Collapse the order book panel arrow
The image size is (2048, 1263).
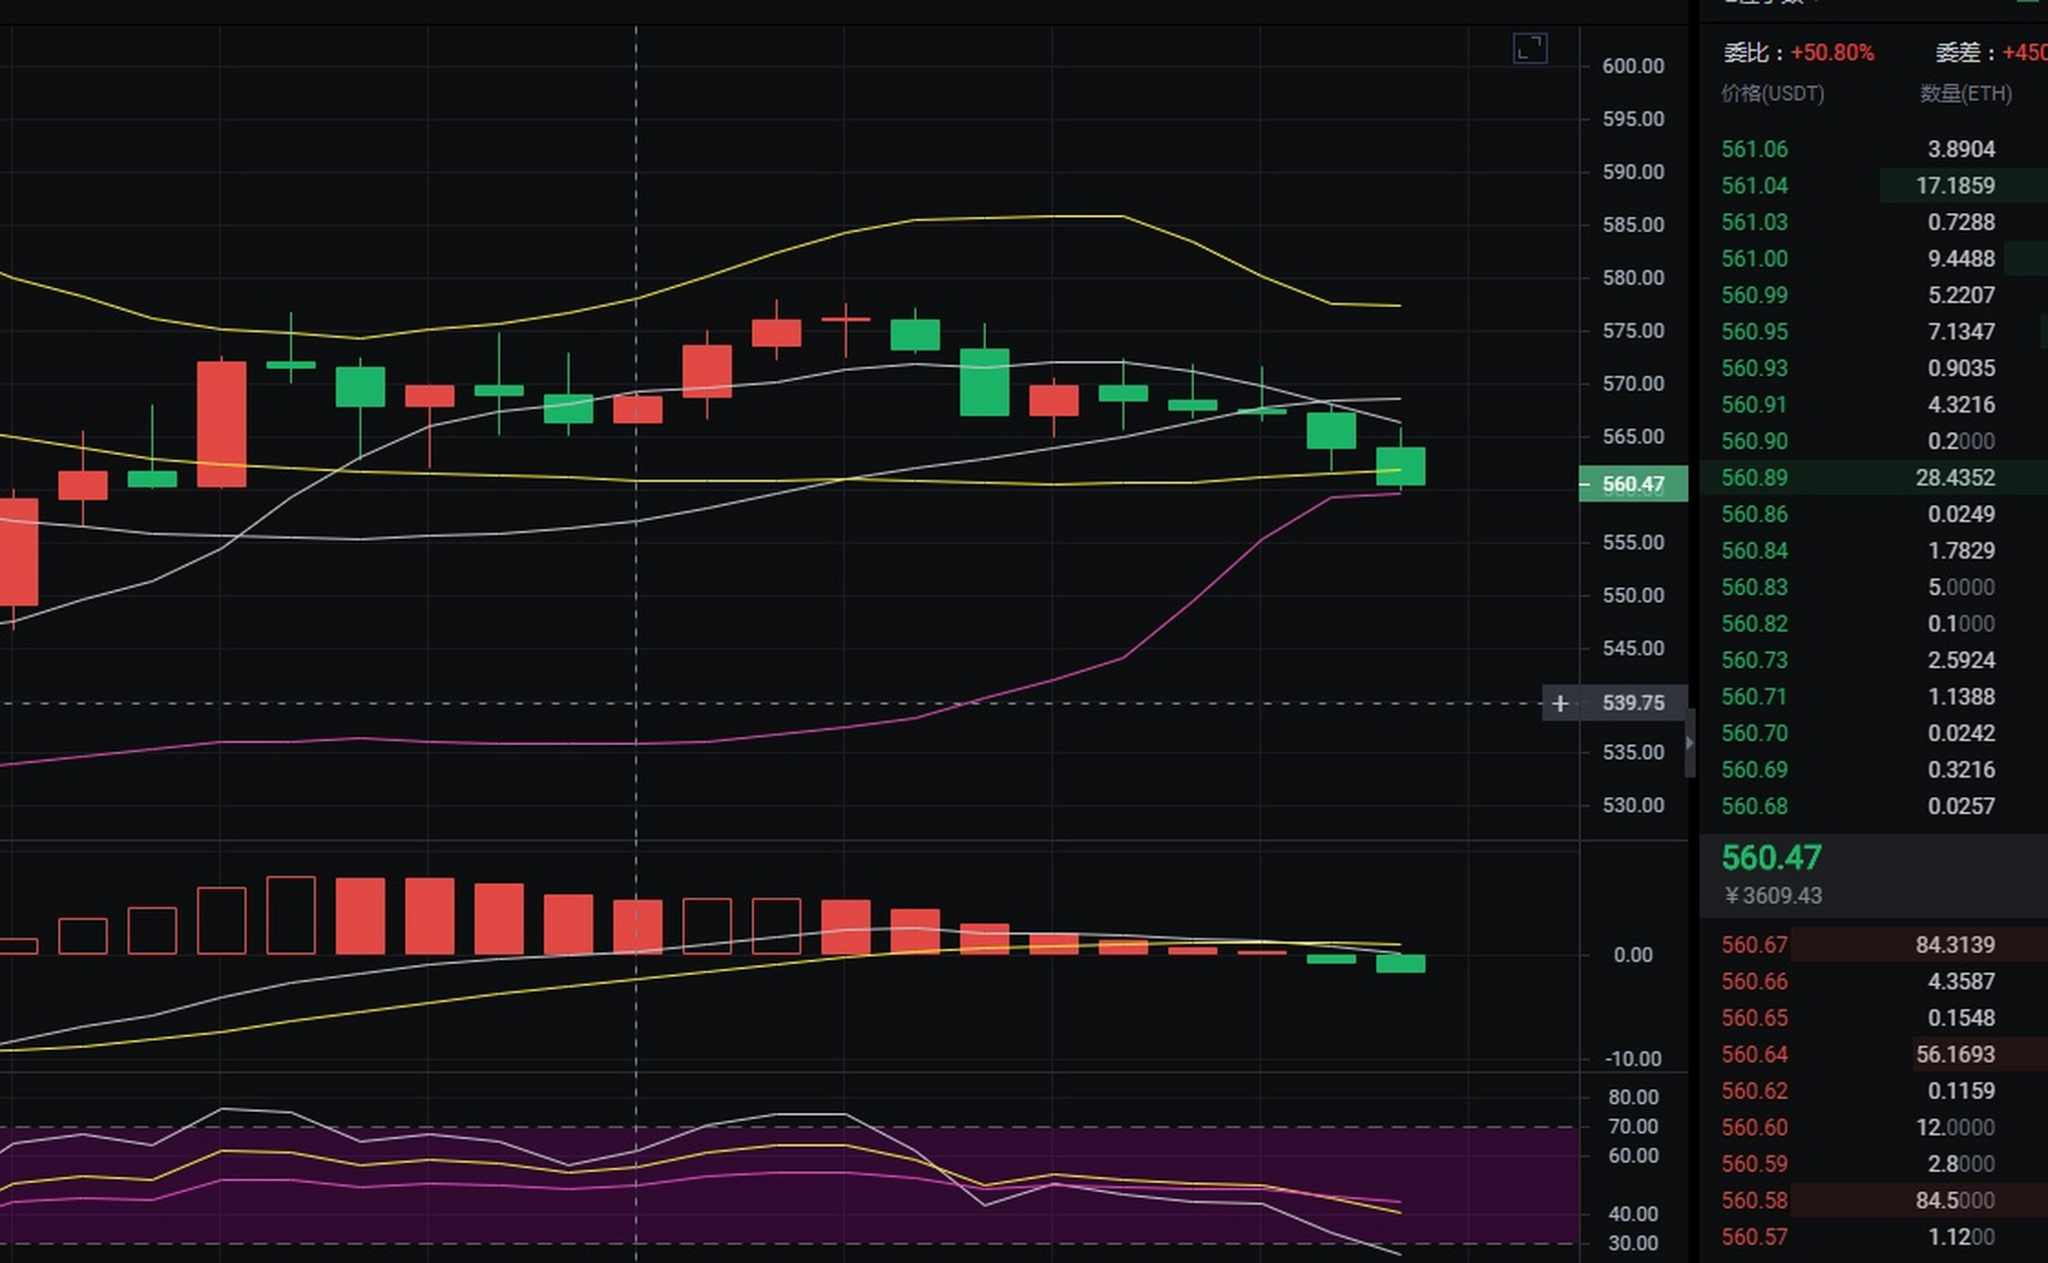tap(1690, 742)
